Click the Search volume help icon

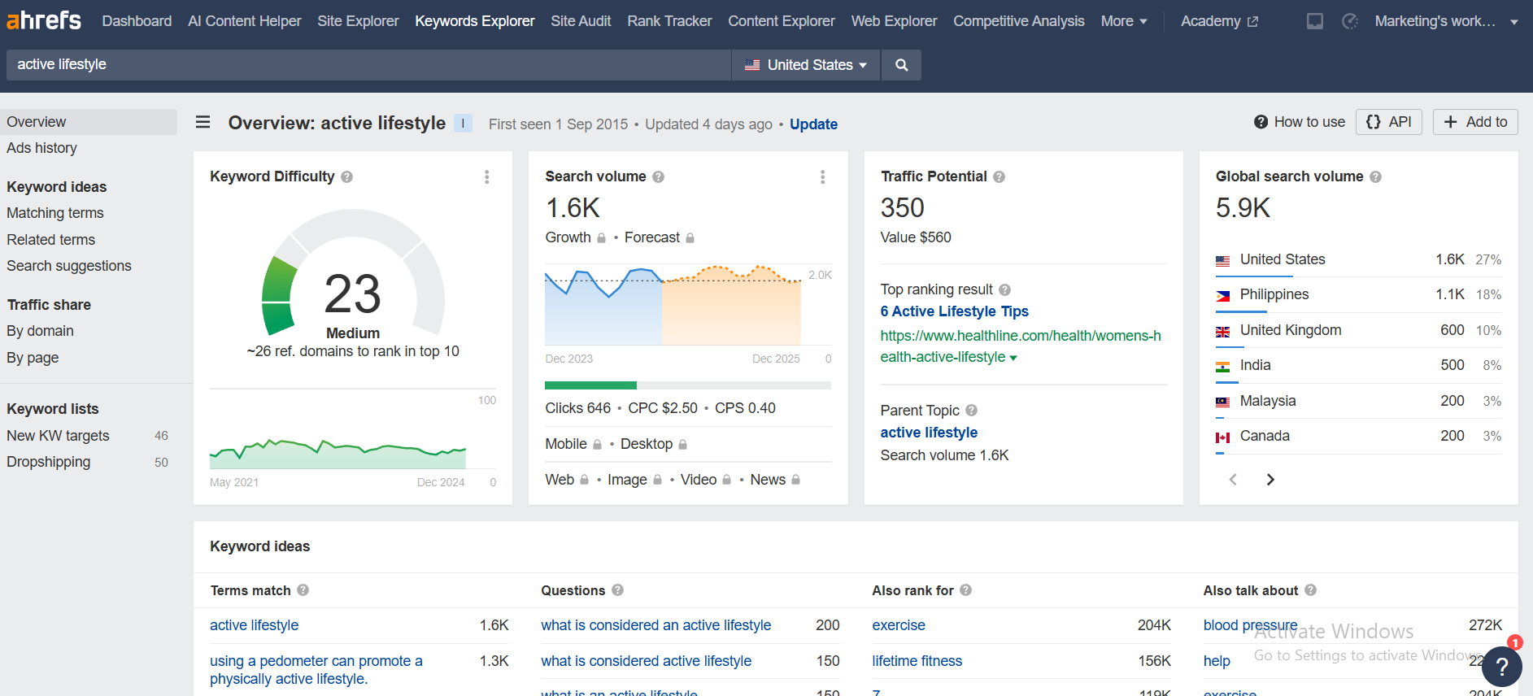[x=659, y=176]
